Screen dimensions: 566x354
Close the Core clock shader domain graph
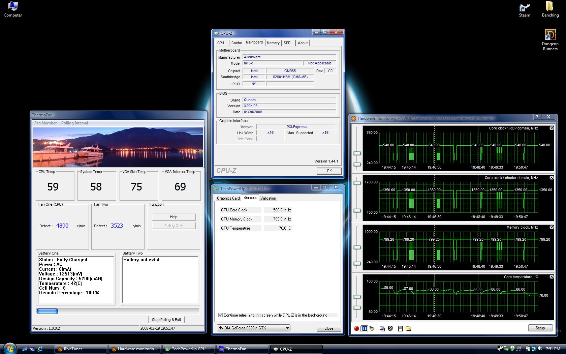click(x=552, y=178)
